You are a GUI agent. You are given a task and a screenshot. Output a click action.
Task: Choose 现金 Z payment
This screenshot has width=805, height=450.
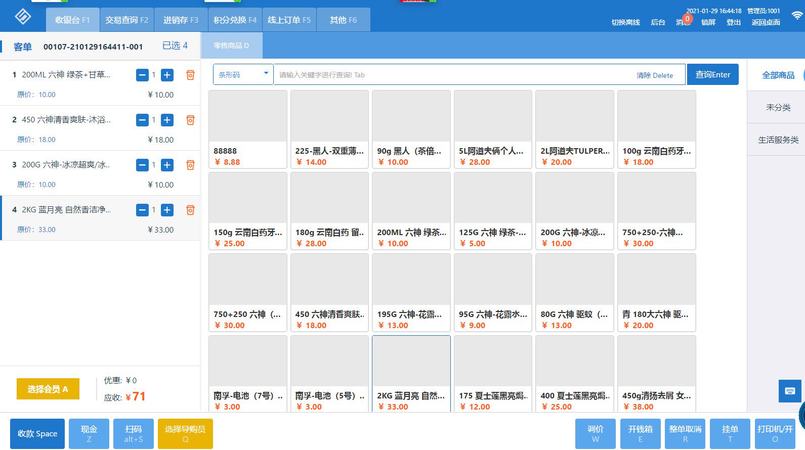click(x=89, y=434)
